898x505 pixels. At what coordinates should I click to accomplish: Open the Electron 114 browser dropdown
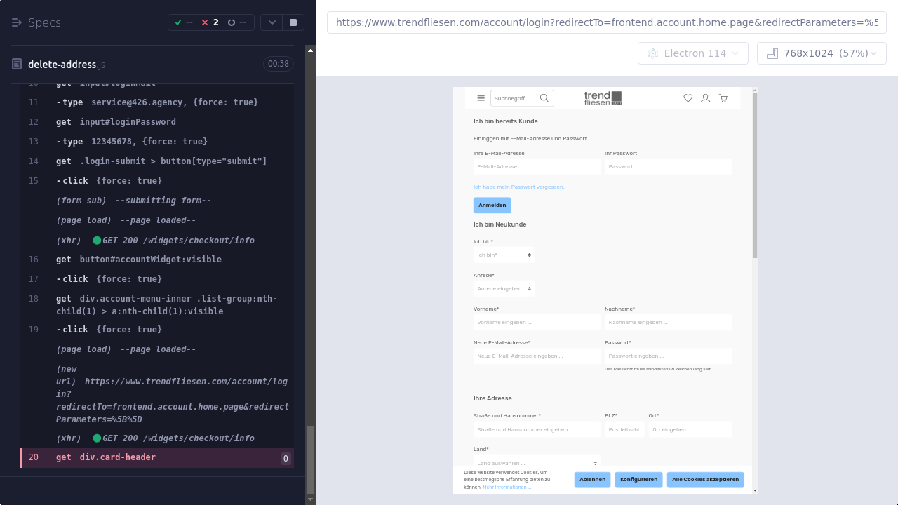click(x=693, y=53)
